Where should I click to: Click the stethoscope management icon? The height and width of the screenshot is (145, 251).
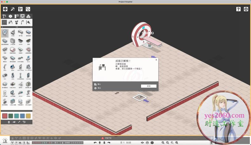point(28,9)
